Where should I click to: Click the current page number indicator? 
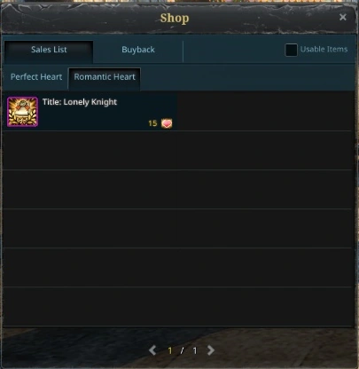click(170, 350)
